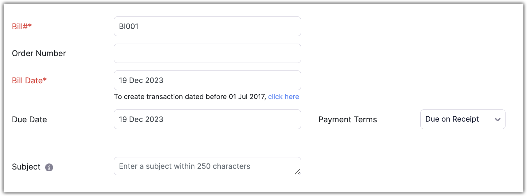
Task: Click the Subject label text
Action: 26,167
